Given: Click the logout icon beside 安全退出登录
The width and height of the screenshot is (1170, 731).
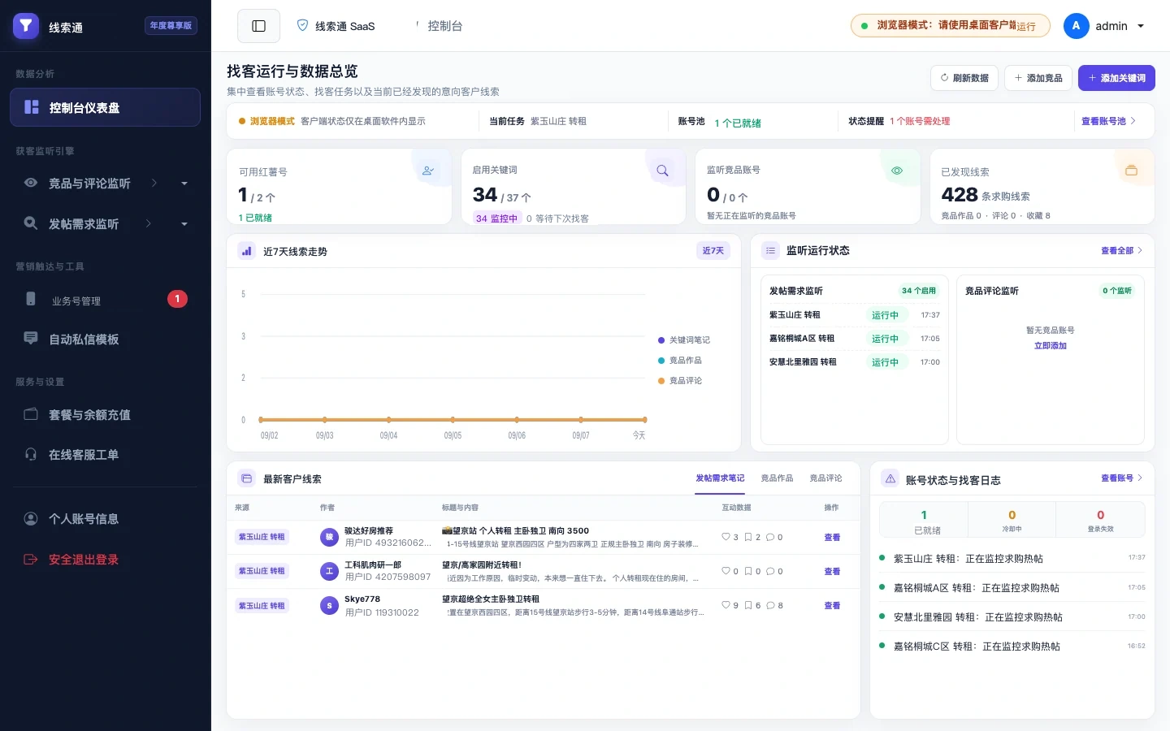Looking at the screenshot, I should coord(31,559).
